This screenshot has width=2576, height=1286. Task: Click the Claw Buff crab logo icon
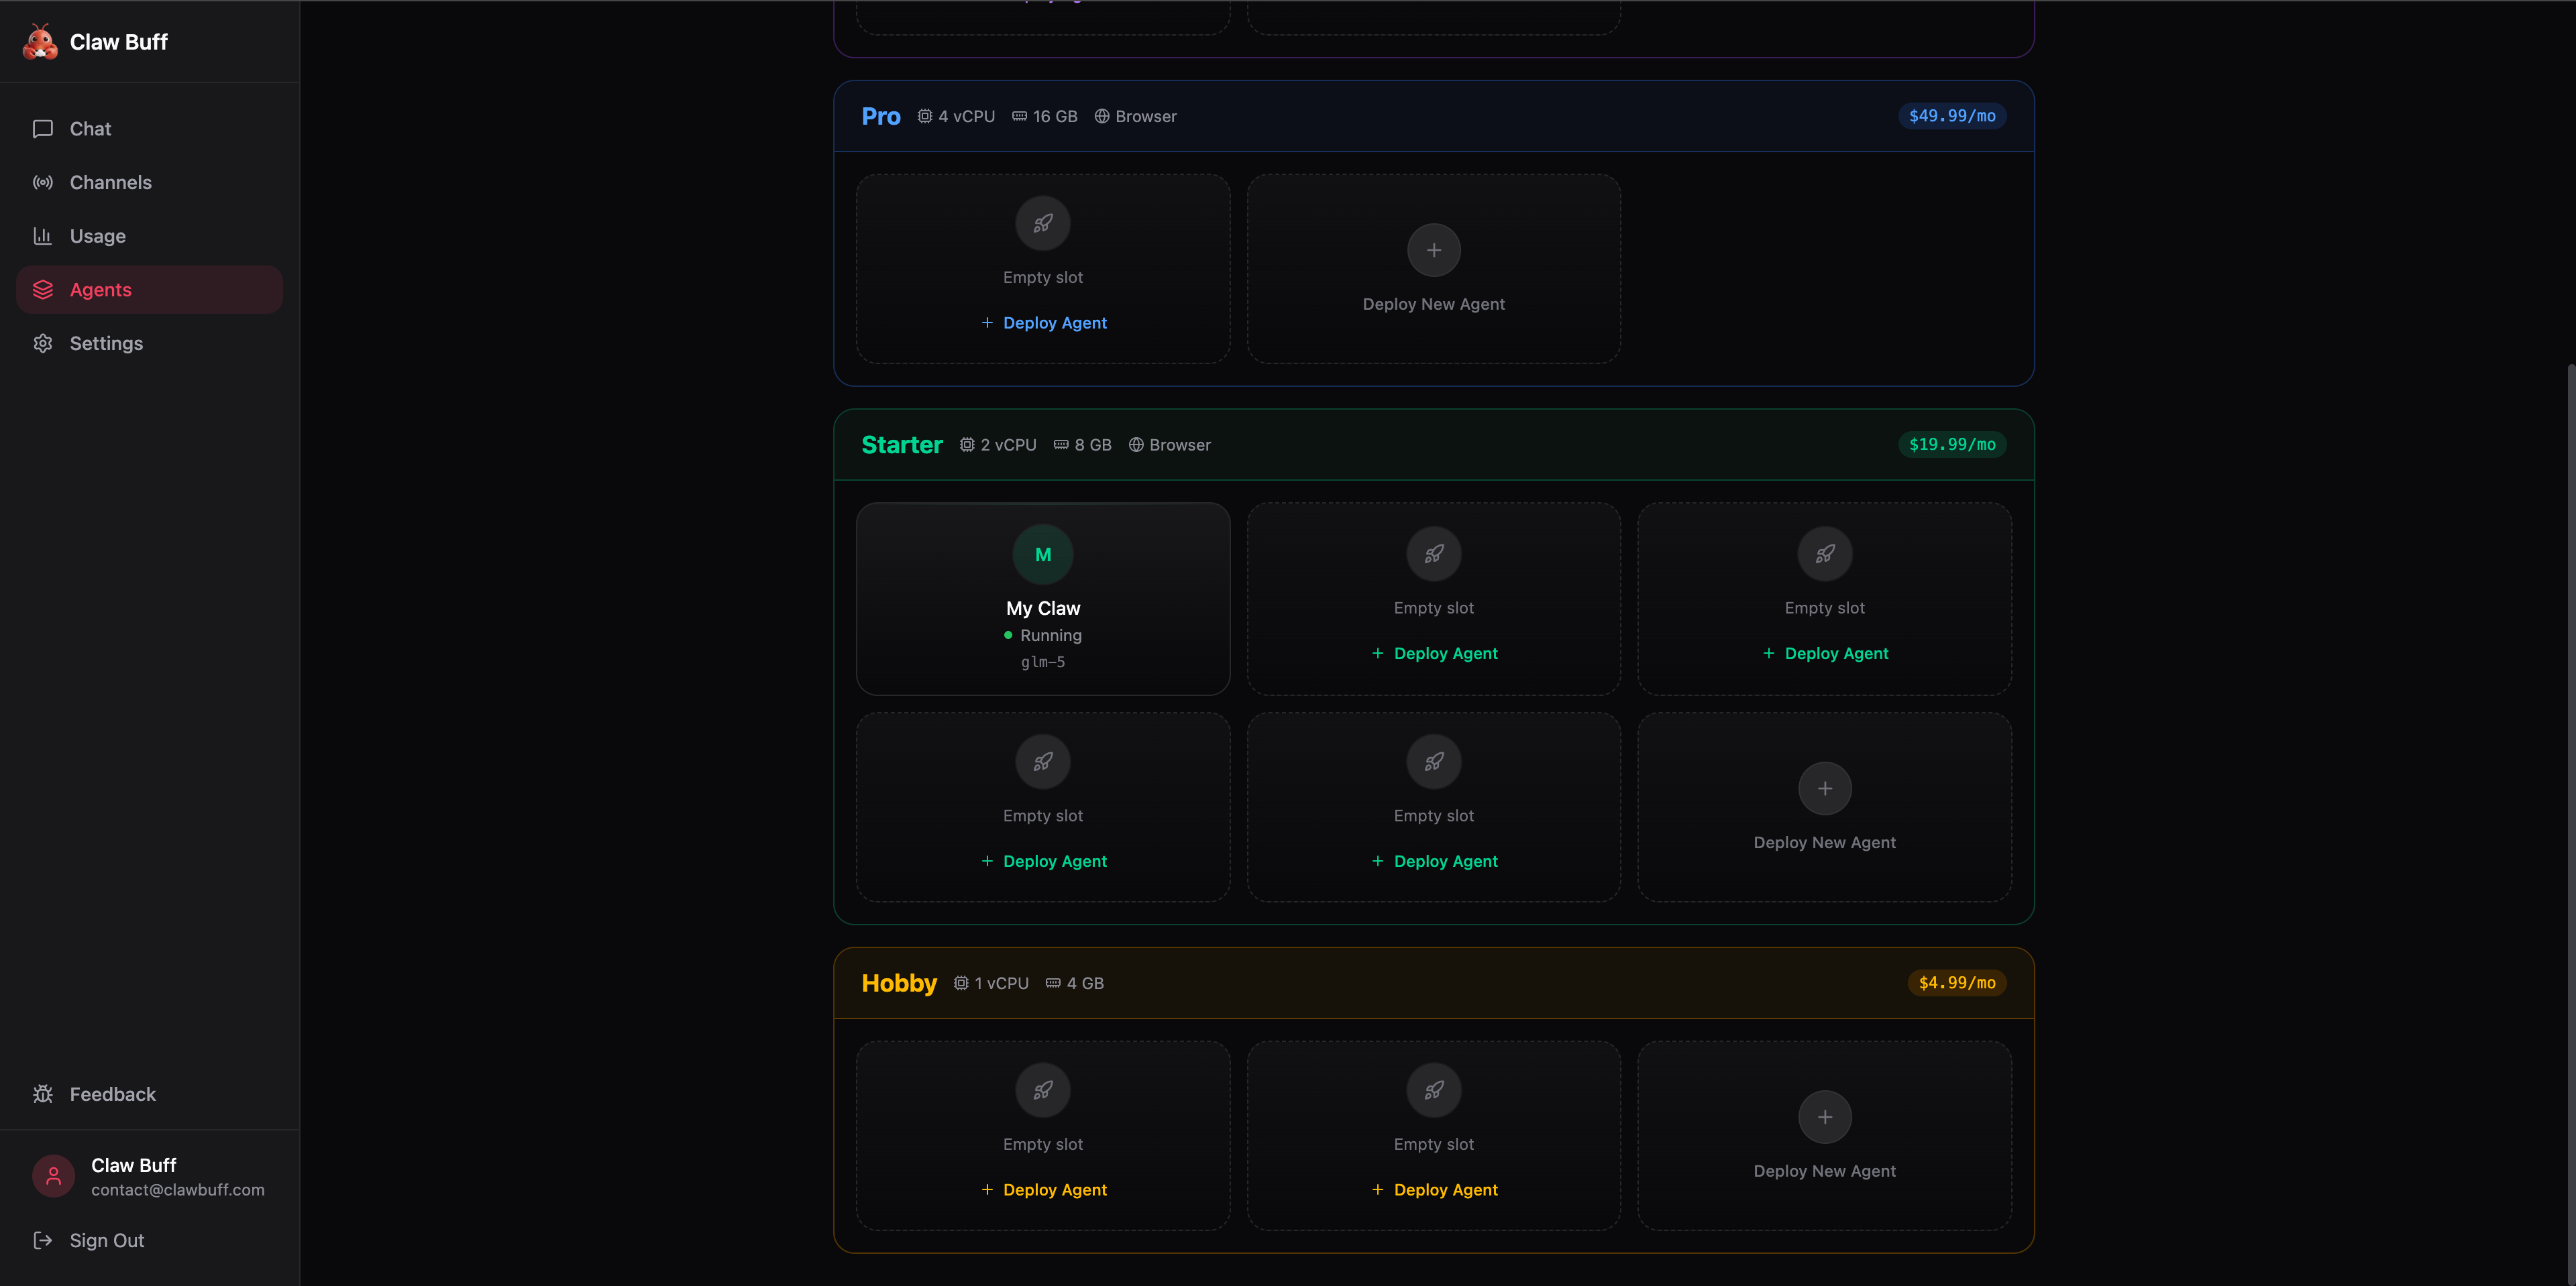[x=40, y=42]
